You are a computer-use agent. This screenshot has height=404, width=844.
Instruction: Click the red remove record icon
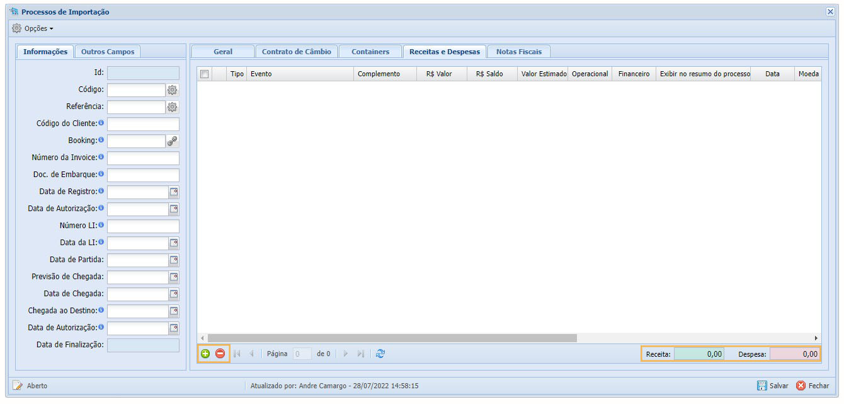220,354
